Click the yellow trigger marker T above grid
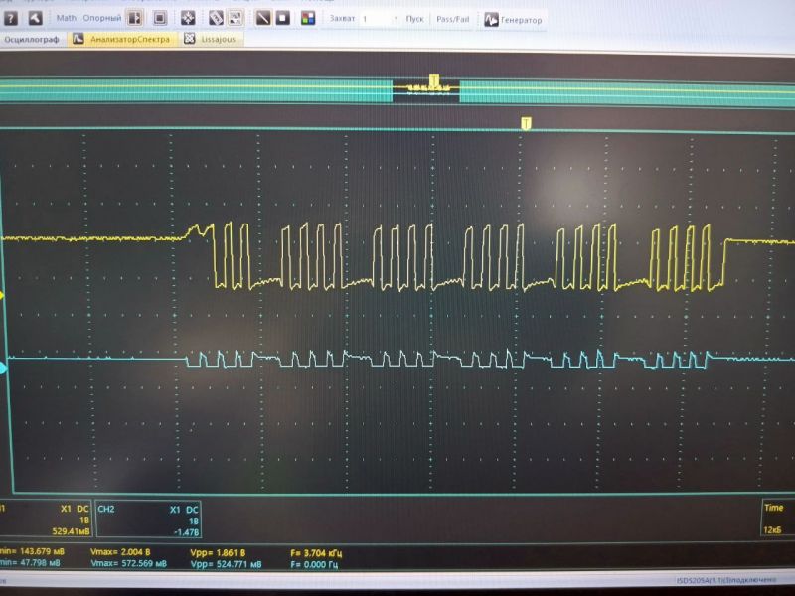Image resolution: width=795 pixels, height=596 pixels. (526, 122)
